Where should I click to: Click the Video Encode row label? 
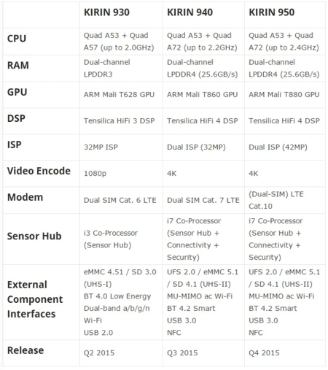pyautogui.click(x=39, y=171)
